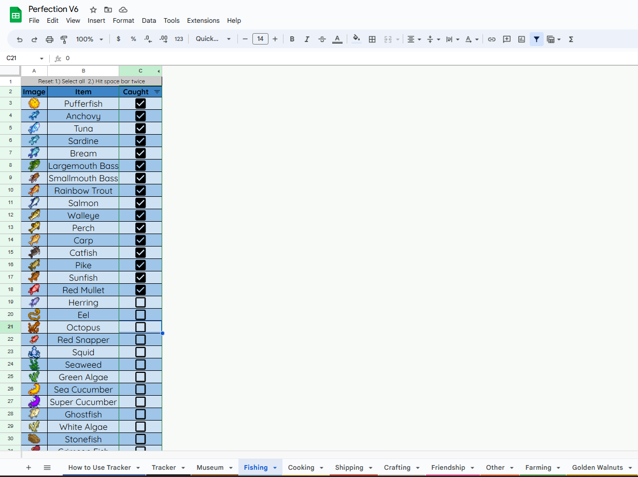This screenshot has height=477, width=638.
Task: Open the Quick... font family dropdown
Action: click(213, 39)
